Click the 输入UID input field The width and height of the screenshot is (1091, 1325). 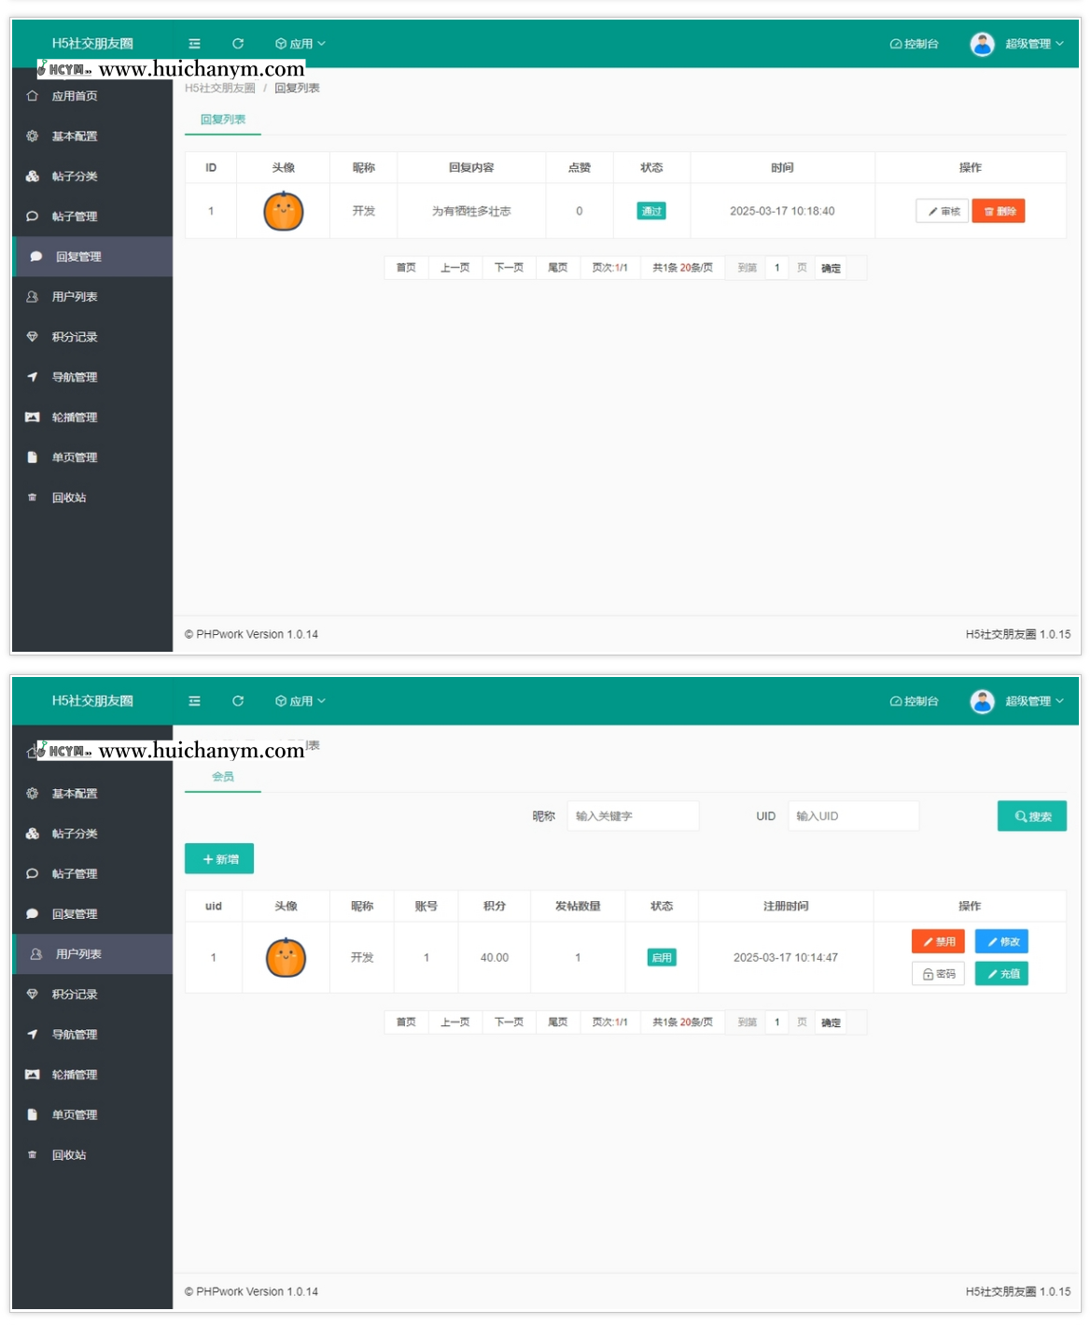(852, 816)
